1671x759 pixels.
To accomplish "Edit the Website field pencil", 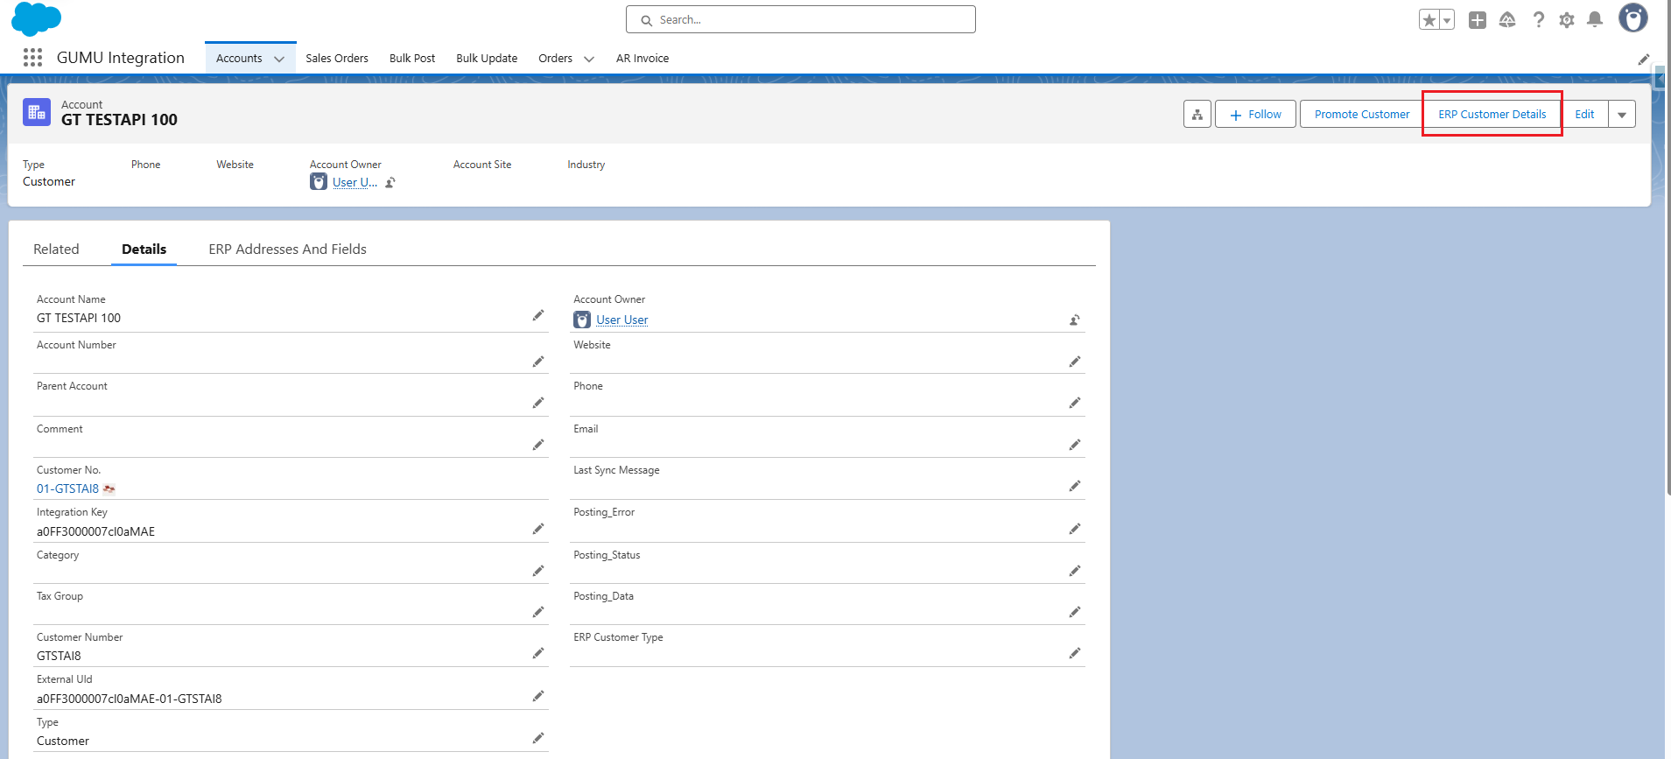I will 1075,362.
